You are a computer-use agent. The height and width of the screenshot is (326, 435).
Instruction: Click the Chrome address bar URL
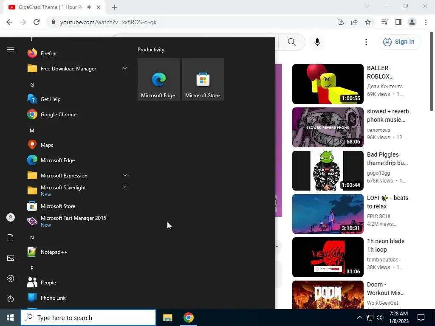(x=108, y=22)
